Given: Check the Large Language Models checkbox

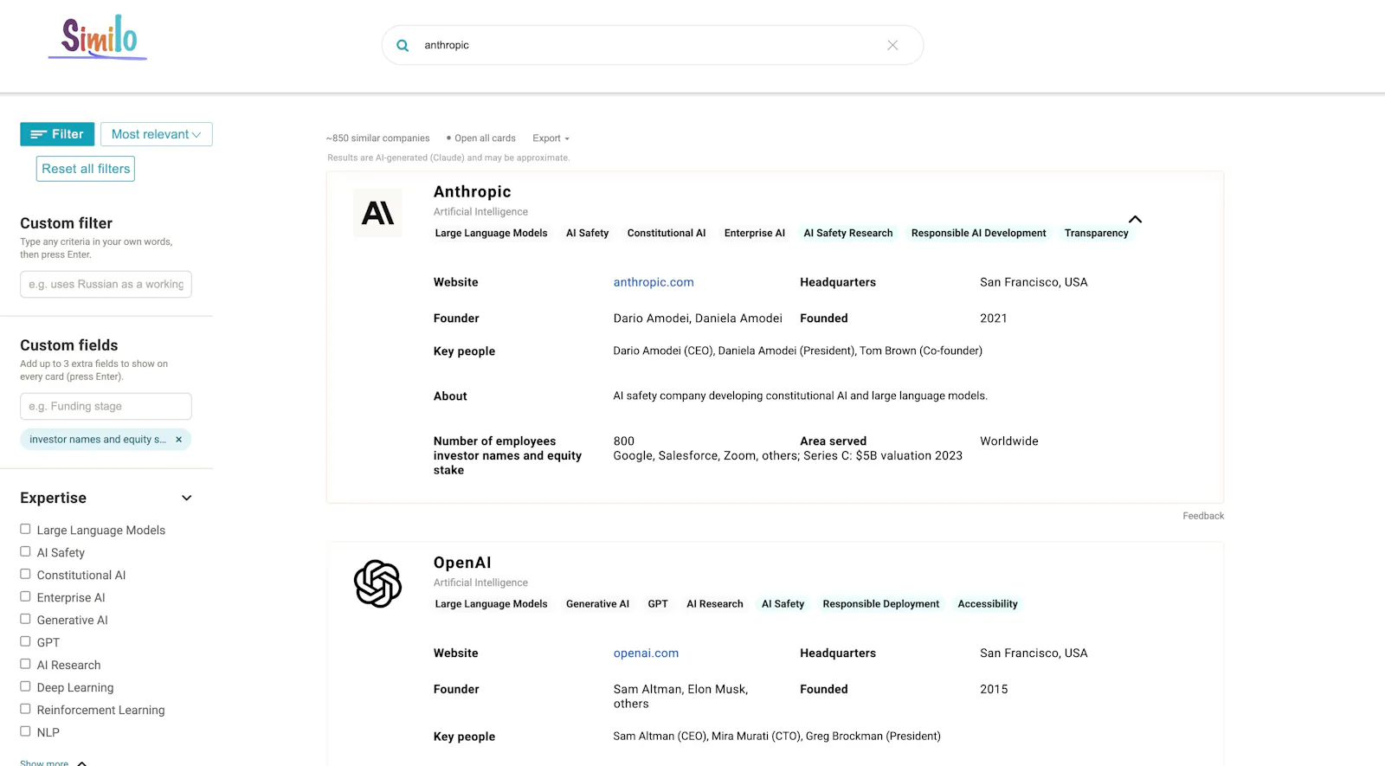Looking at the screenshot, I should [25, 529].
